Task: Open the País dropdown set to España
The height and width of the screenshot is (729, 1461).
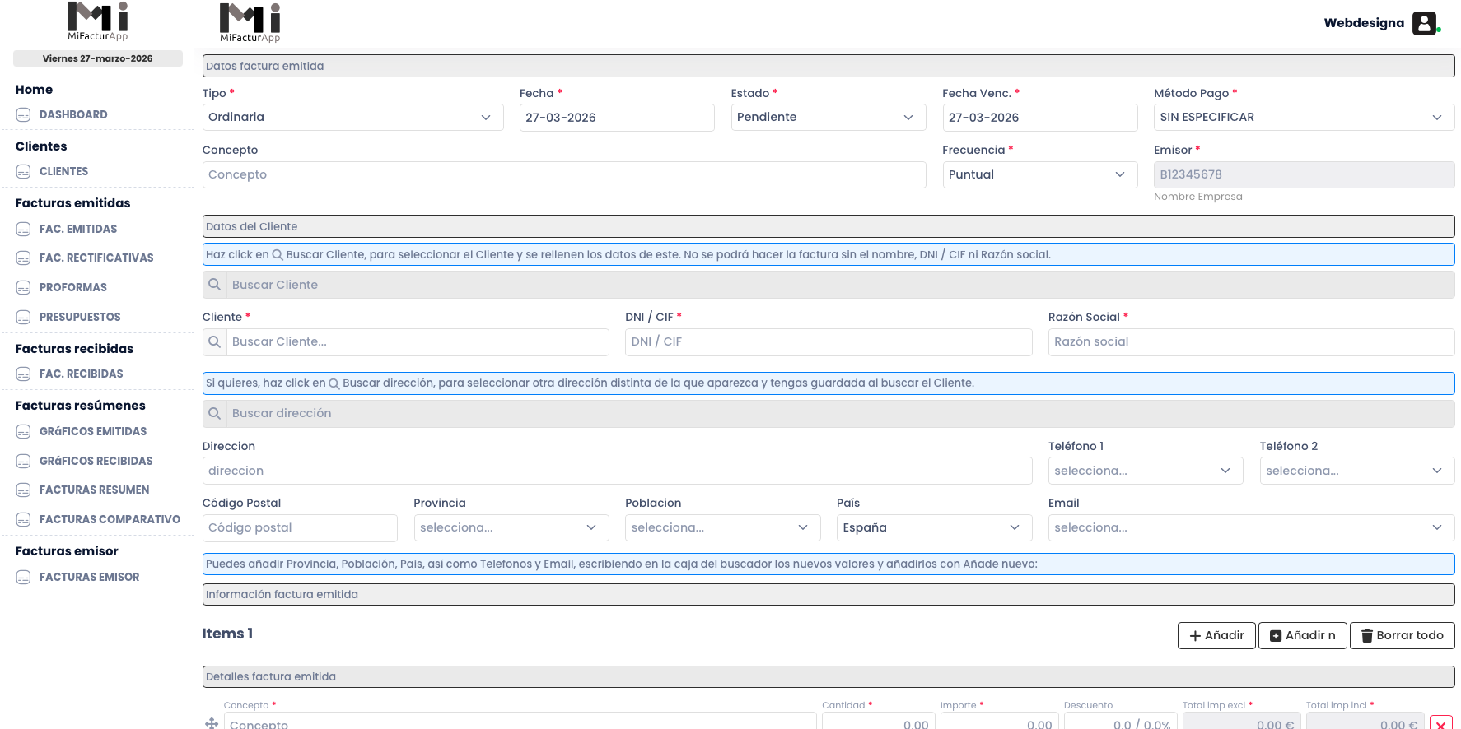Action: tap(933, 528)
